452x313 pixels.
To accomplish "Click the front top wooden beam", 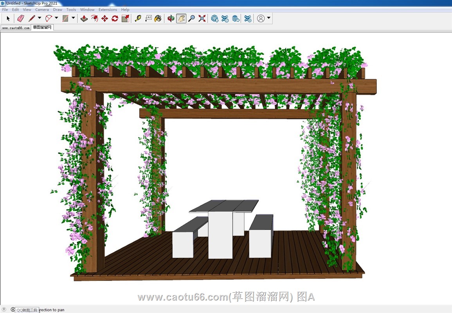I will [x=218, y=86].
